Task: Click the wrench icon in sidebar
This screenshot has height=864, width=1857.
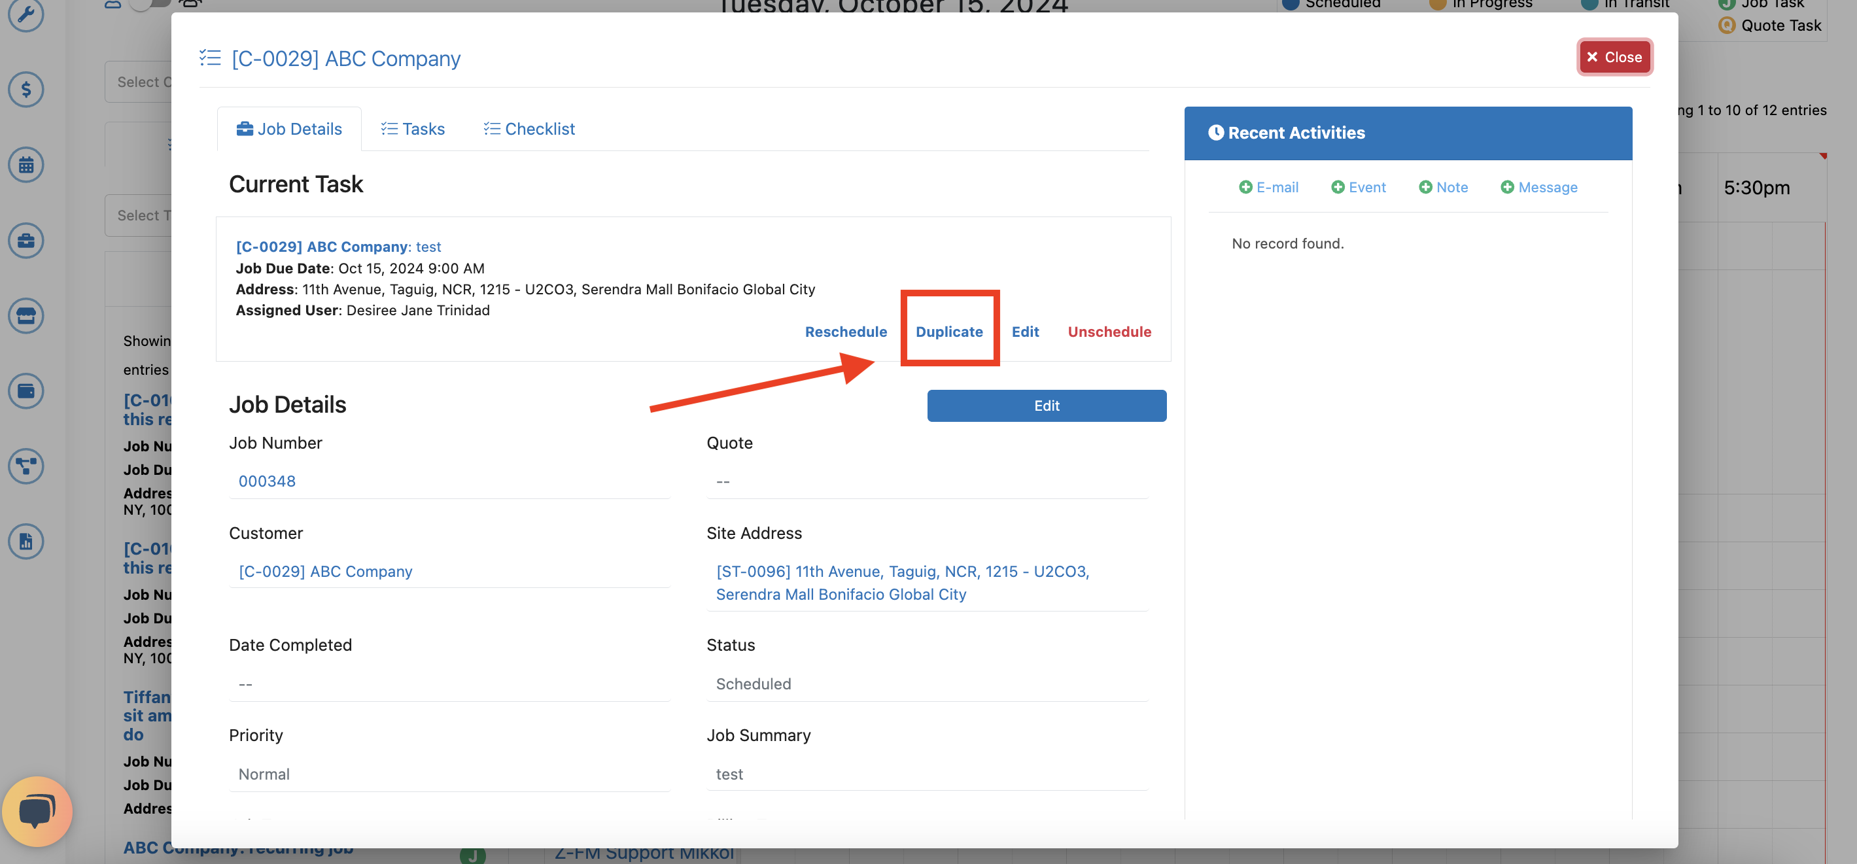Action: click(x=26, y=14)
